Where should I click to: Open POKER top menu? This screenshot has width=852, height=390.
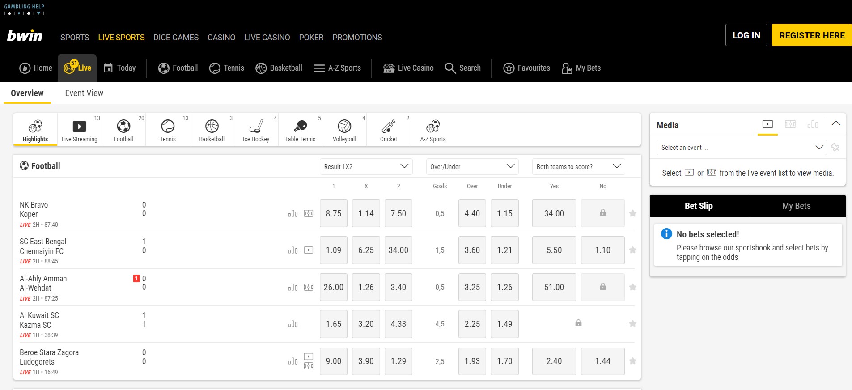(x=311, y=38)
